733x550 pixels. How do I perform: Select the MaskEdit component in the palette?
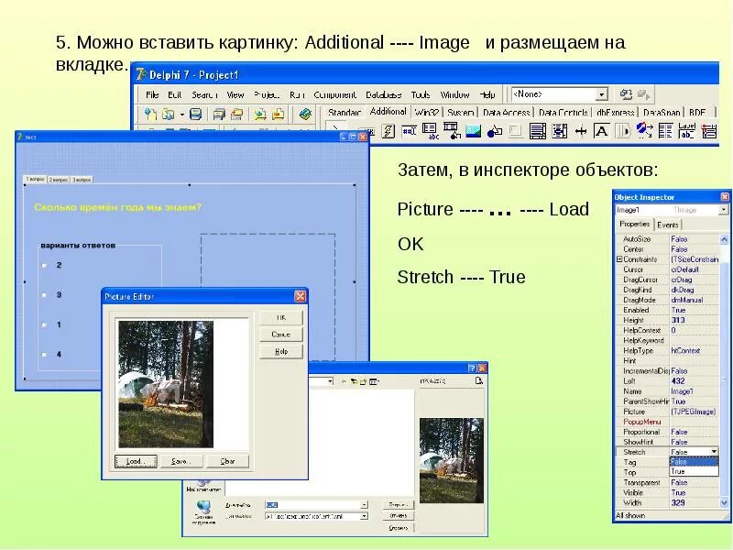[x=409, y=131]
